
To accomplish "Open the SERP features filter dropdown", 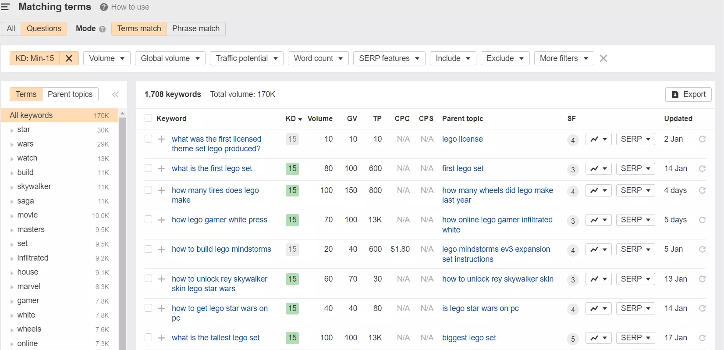I will click(389, 58).
